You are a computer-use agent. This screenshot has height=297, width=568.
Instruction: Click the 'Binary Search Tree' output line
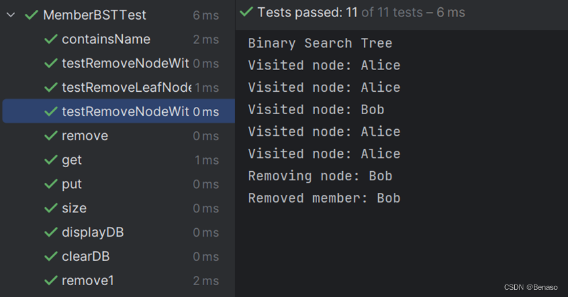click(320, 43)
